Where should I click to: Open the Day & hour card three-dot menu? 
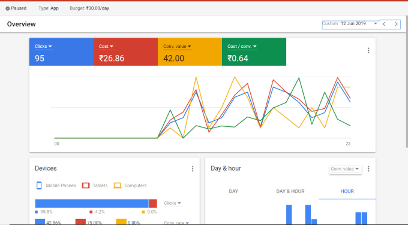pos(368,169)
